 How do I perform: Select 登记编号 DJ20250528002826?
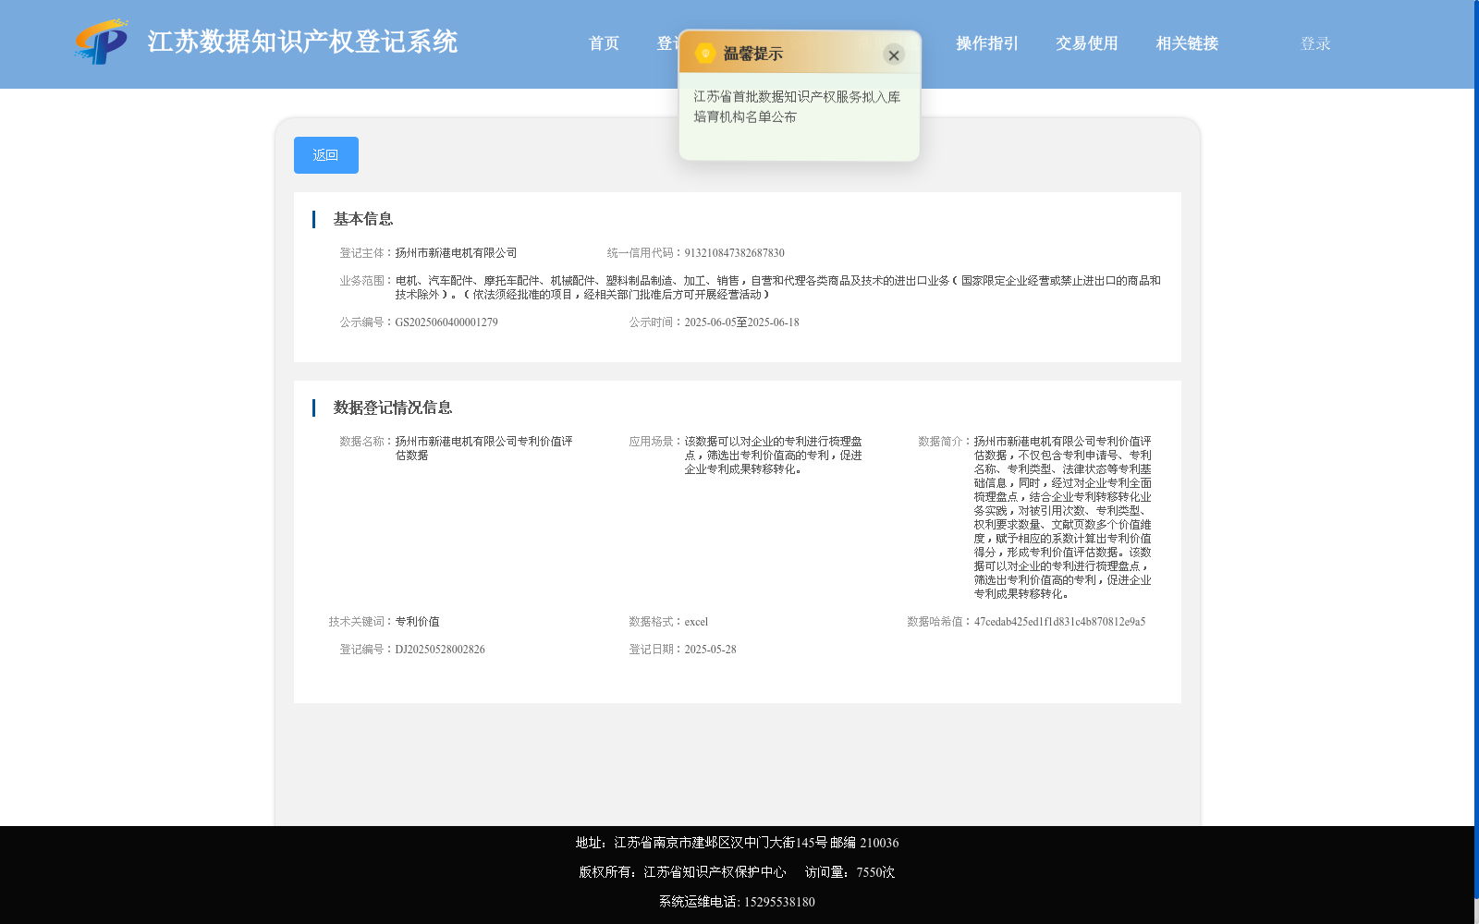pyautogui.click(x=440, y=650)
